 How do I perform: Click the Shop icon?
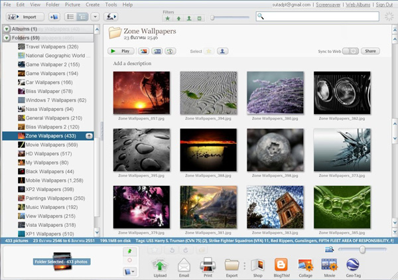tap(257, 267)
